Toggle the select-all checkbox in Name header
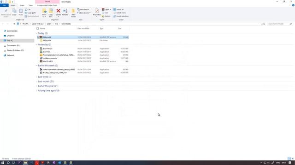Screen dimensions: 295x165 tap(38, 28)
